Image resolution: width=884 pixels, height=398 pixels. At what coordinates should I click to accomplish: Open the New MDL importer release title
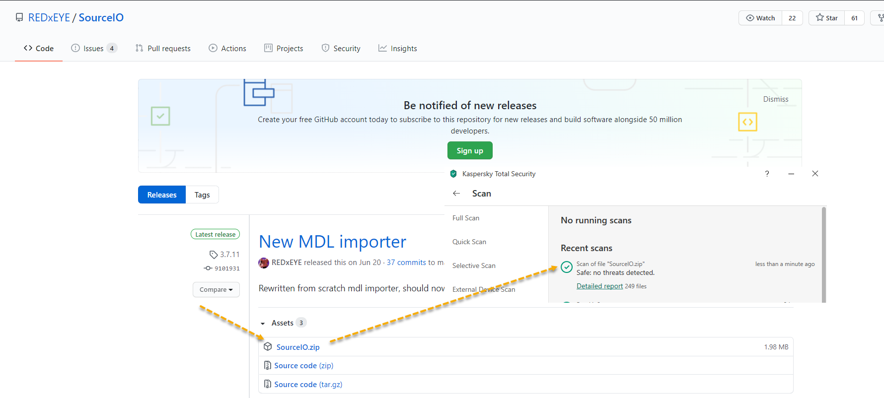(333, 242)
